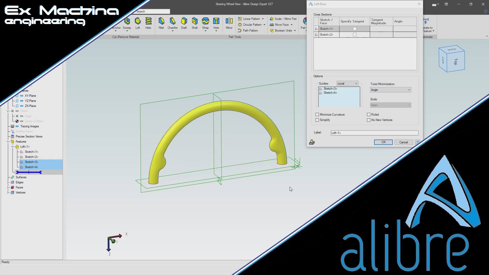
Task: Click the Chamfer tool icon
Action: tap(172, 21)
